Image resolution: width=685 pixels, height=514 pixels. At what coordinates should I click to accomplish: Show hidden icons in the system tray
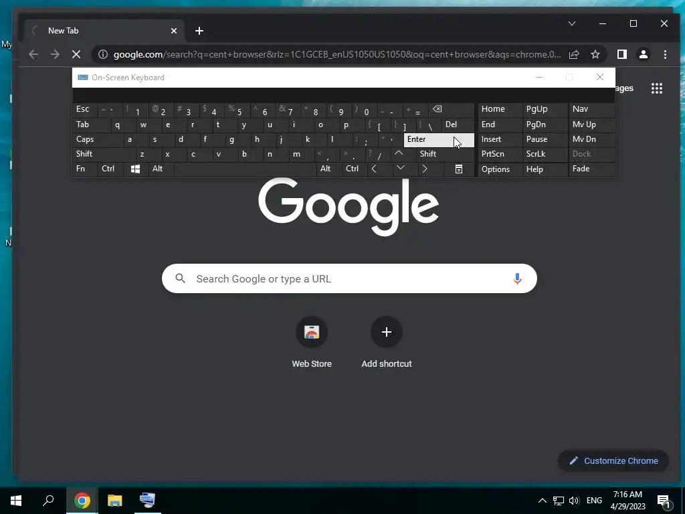point(542,501)
